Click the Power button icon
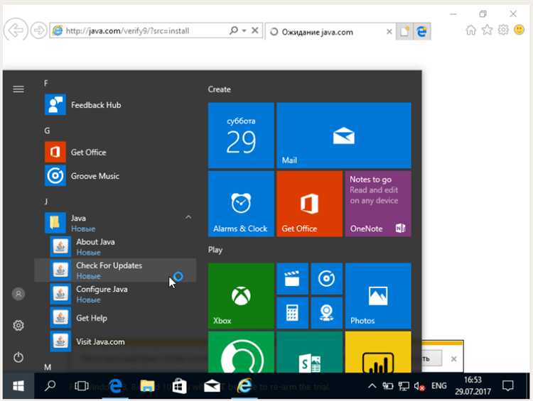Viewport: 533px width, 401px height. tap(18, 357)
